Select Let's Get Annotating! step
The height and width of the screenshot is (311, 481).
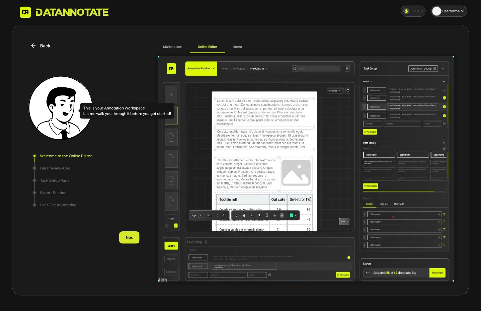(x=59, y=205)
